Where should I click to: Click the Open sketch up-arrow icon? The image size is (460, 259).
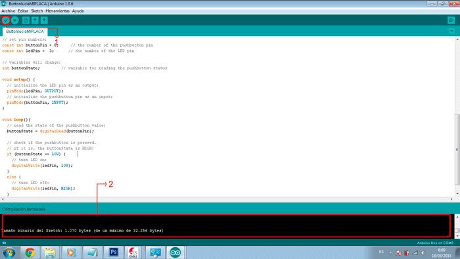[35, 20]
